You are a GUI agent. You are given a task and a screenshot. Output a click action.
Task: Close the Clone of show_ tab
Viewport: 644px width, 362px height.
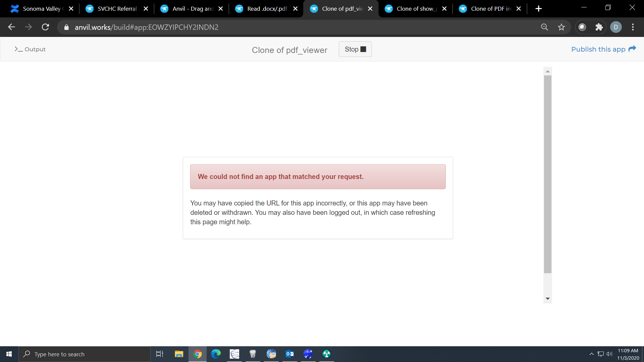coord(444,9)
